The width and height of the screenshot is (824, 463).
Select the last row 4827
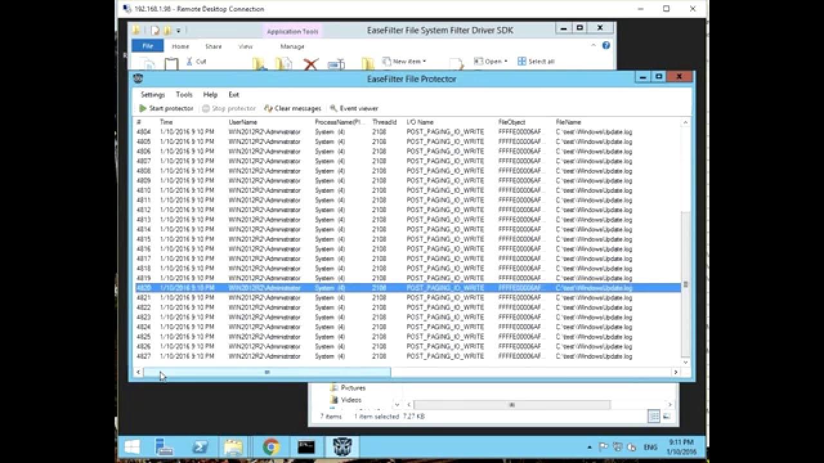408,356
